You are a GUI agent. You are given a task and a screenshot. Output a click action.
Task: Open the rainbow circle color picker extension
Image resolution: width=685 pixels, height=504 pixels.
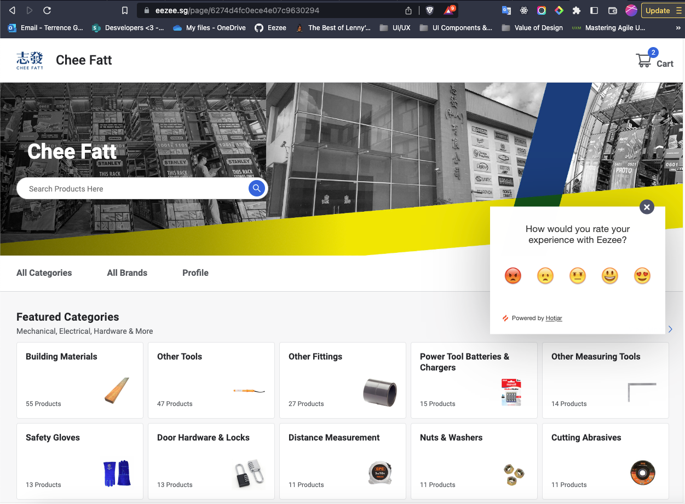pos(542,10)
